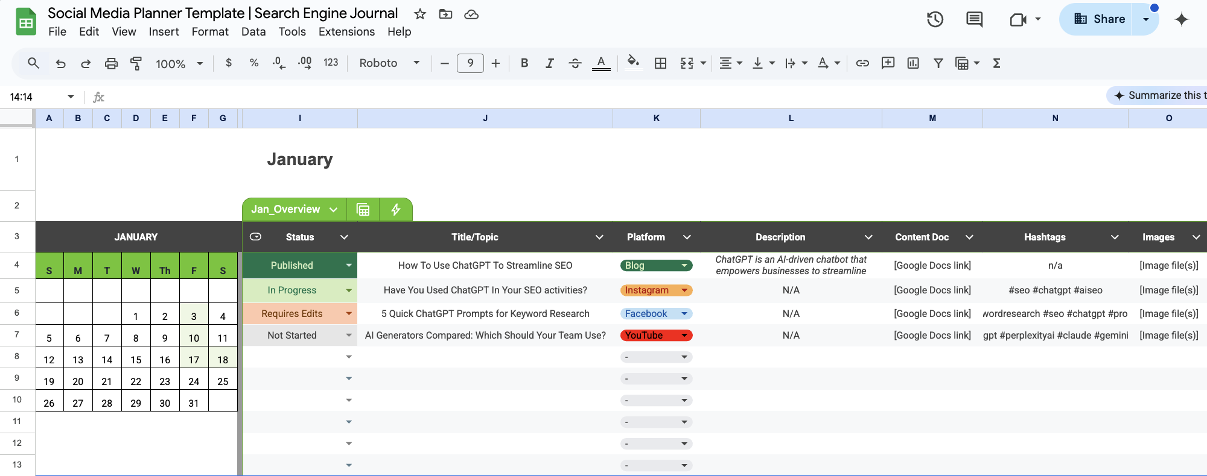The image size is (1207, 476).
Task: Activate the Paint format roller
Action: pyautogui.click(x=136, y=63)
